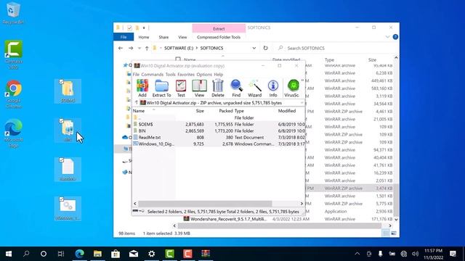Open the Recycle Bin desktop icon
Image resolution: width=465 pixels, height=261 pixels.
(13, 13)
